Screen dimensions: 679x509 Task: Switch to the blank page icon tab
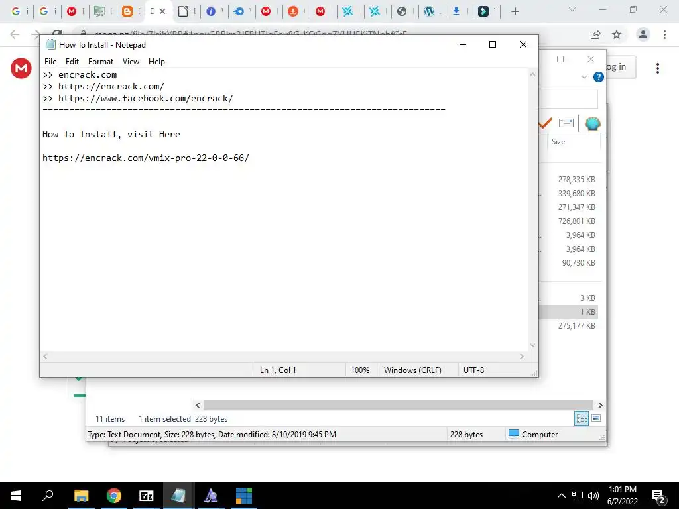183,11
